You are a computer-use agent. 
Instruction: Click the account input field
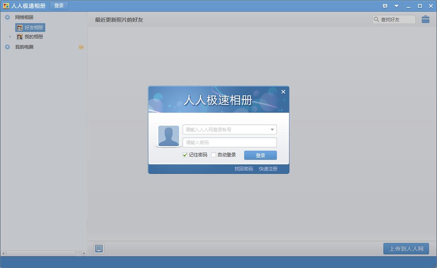pos(229,129)
